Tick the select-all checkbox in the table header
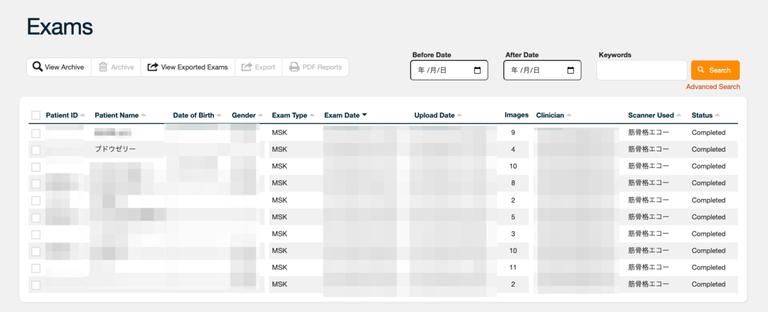The height and width of the screenshot is (312, 768). (x=36, y=116)
